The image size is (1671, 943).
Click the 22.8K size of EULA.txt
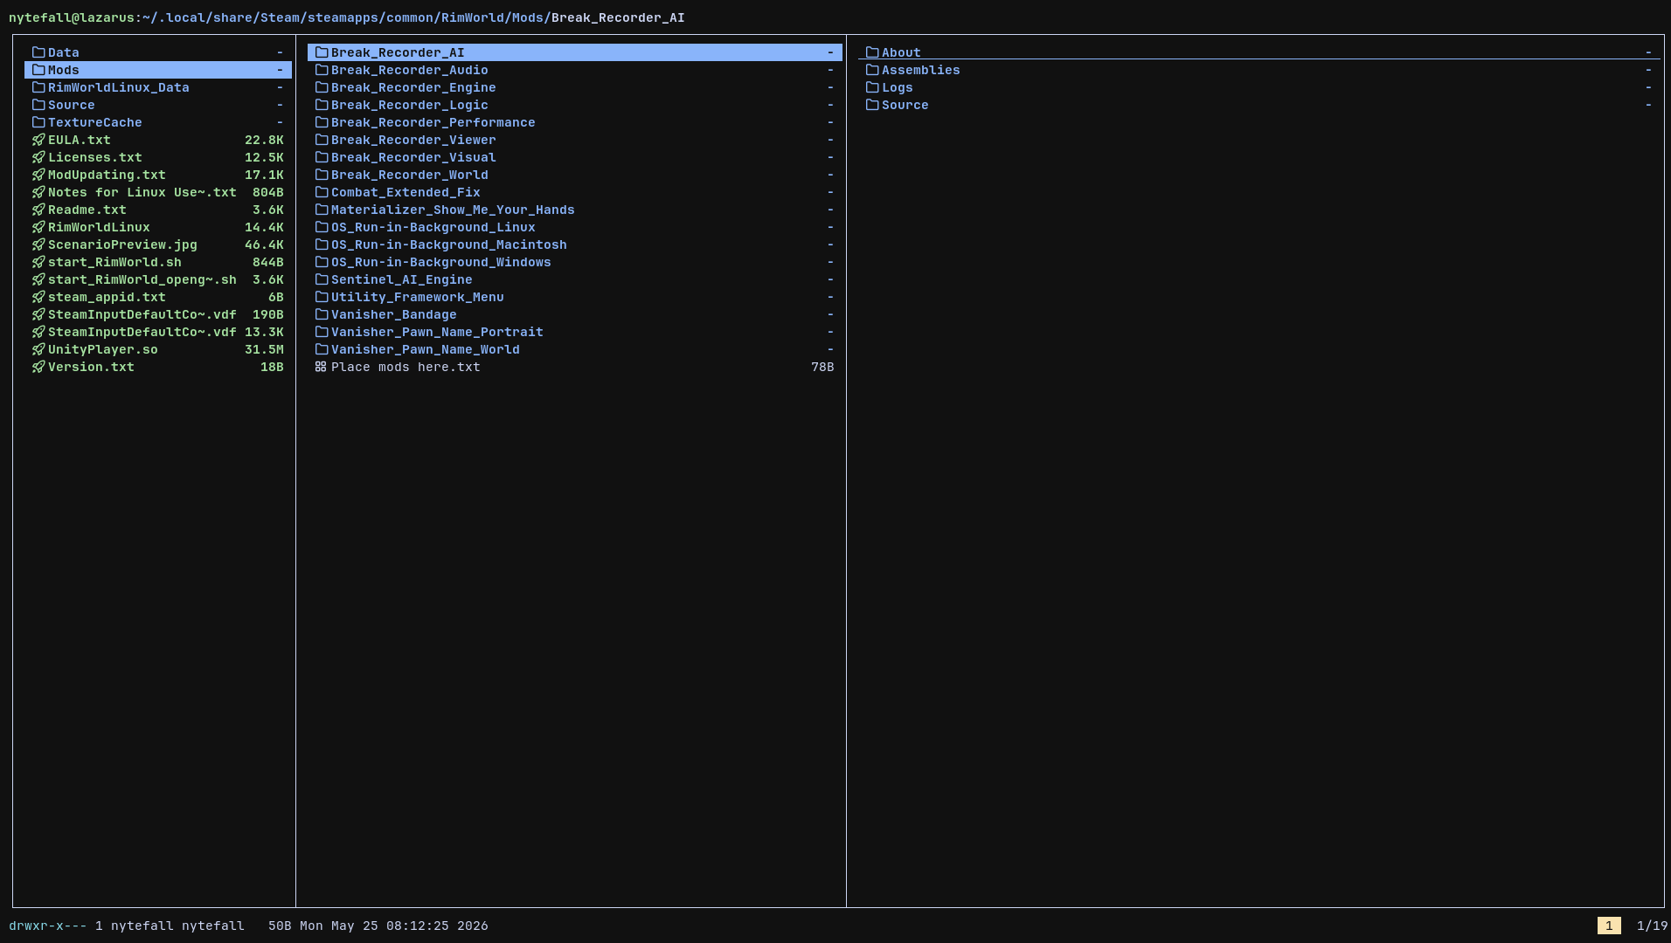point(264,140)
